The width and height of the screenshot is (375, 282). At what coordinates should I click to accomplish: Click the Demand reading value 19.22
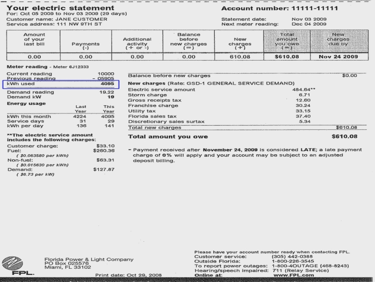point(107,92)
